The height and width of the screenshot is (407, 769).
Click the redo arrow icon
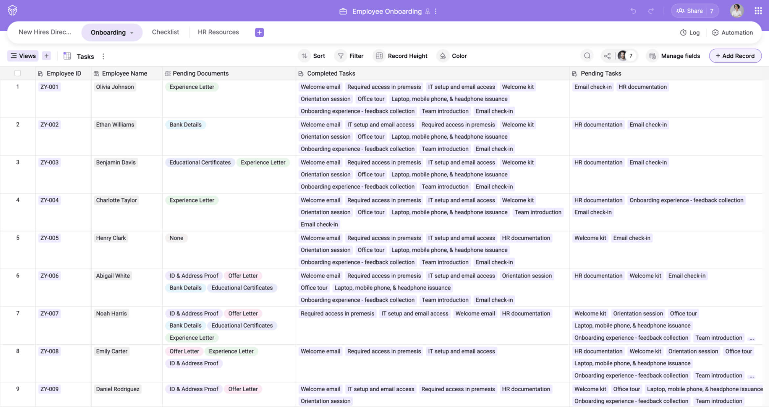click(x=651, y=11)
